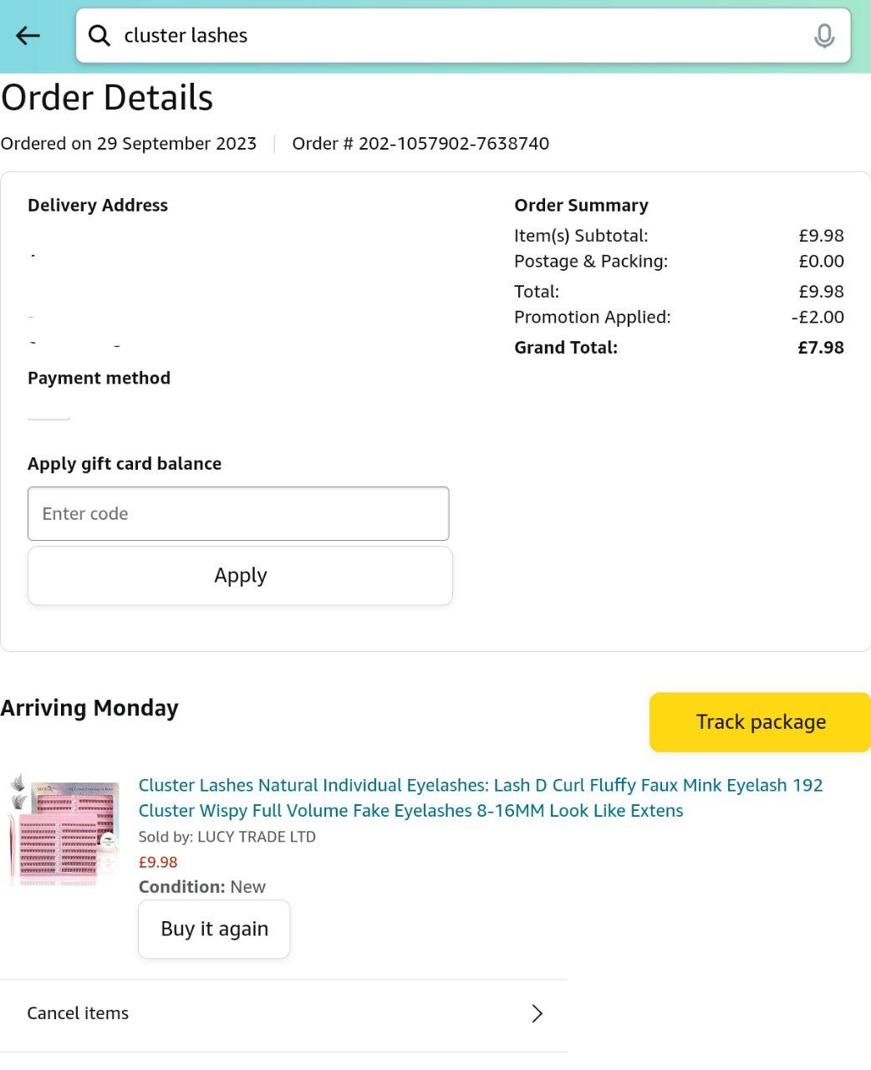Open Track package
Viewport: 871px width, 1070px height.
761,722
